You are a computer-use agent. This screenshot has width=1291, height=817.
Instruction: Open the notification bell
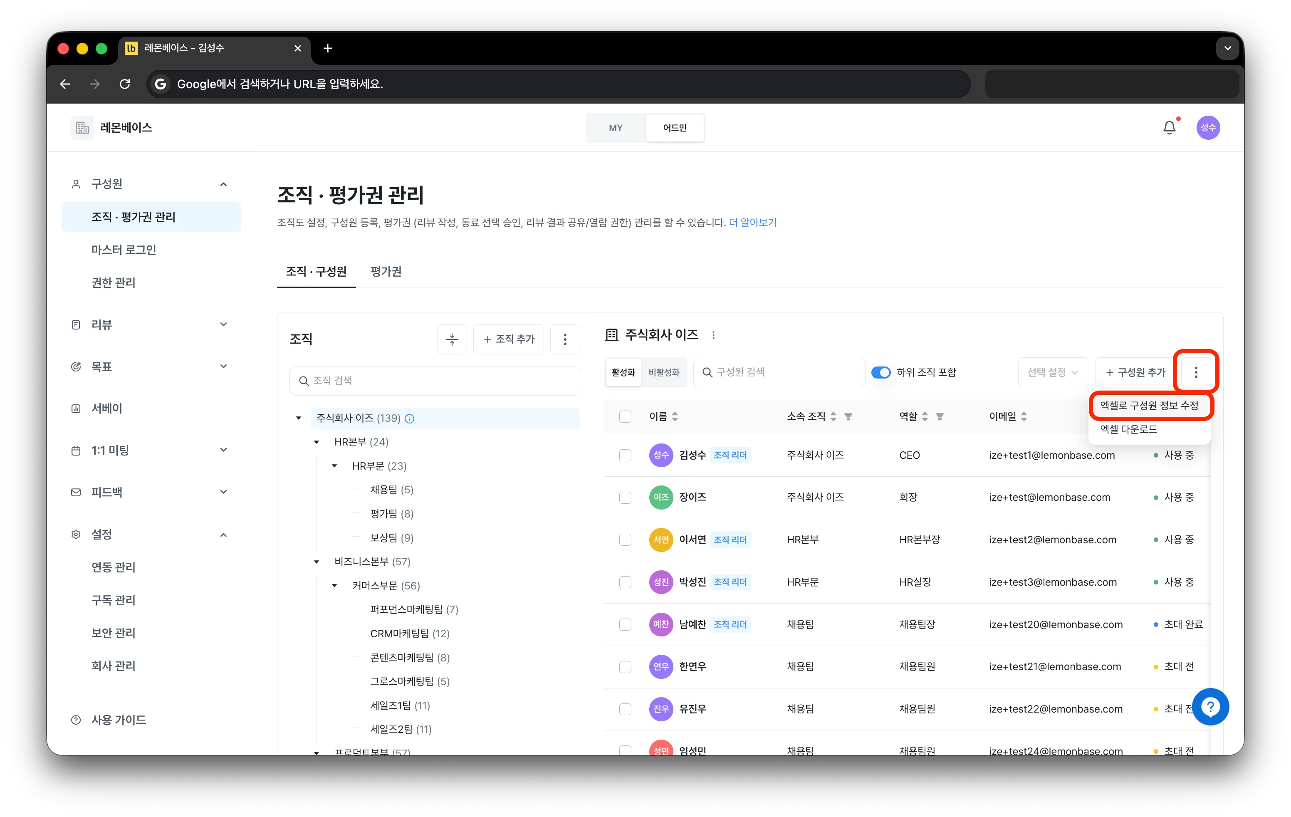(1169, 128)
